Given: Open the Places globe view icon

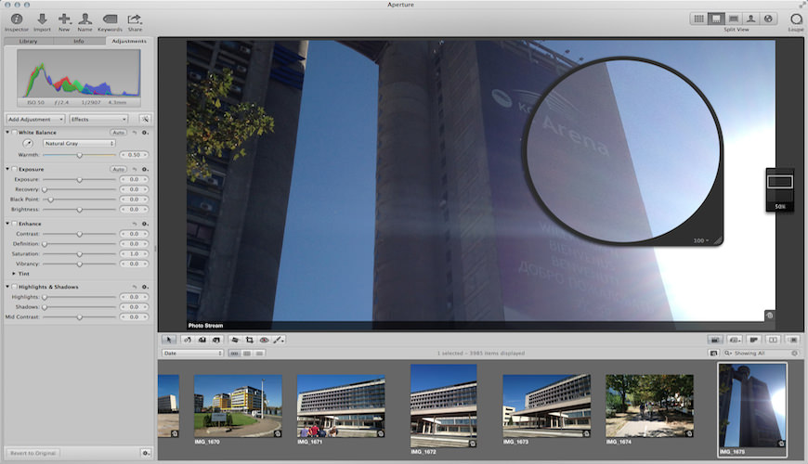Looking at the screenshot, I should point(768,19).
